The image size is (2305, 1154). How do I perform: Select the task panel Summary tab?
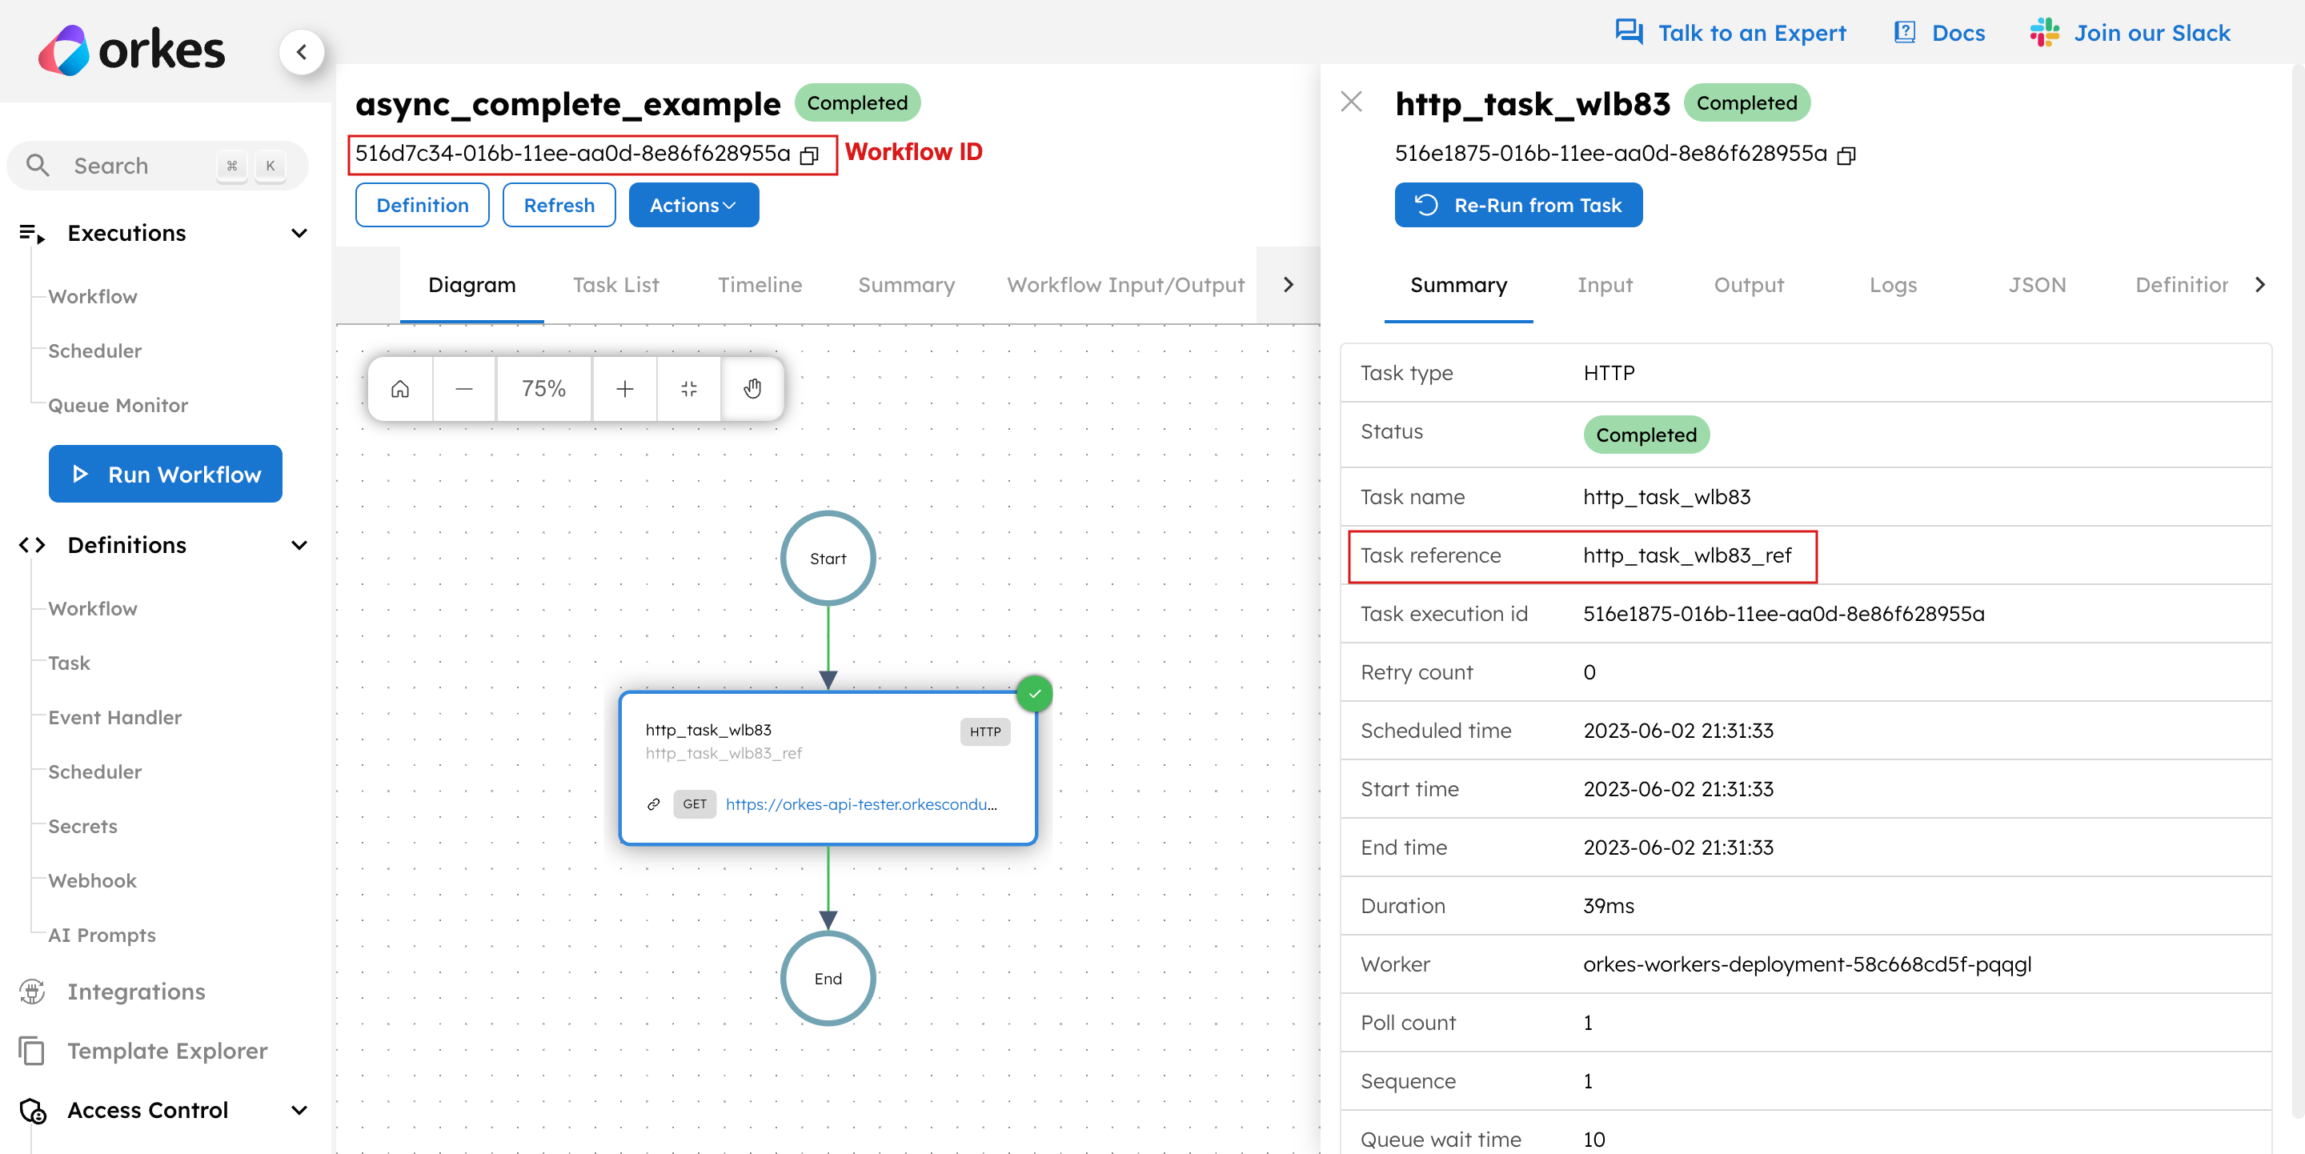(x=1458, y=284)
